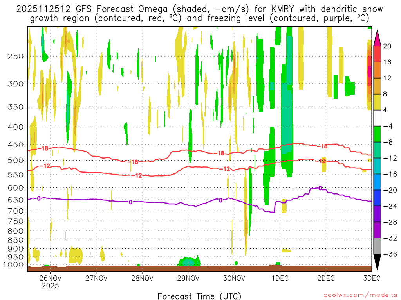Click the red -12 label near 30NOV

click(224, 169)
